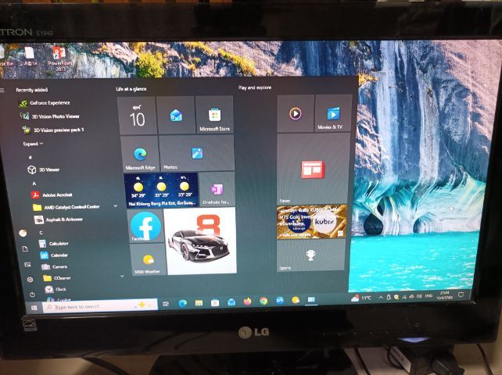
Task: Open Documents from Start sidebar
Action: tap(25, 248)
